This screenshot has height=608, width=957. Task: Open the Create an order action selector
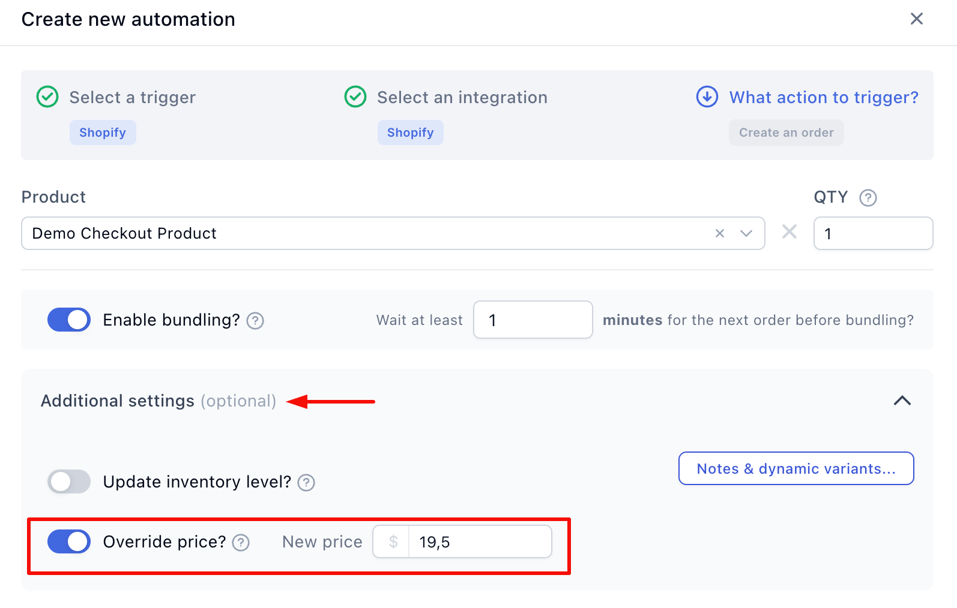786,133
